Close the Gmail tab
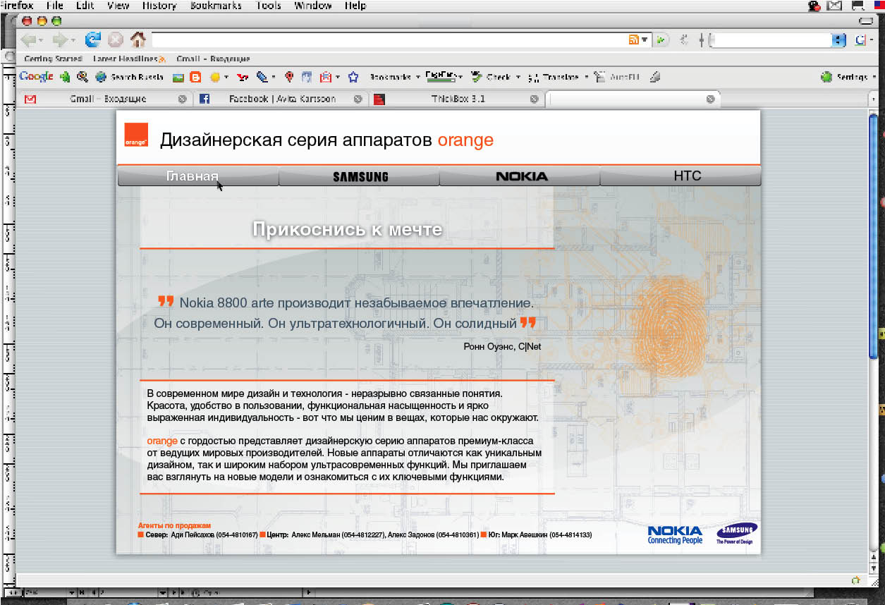 pos(183,99)
